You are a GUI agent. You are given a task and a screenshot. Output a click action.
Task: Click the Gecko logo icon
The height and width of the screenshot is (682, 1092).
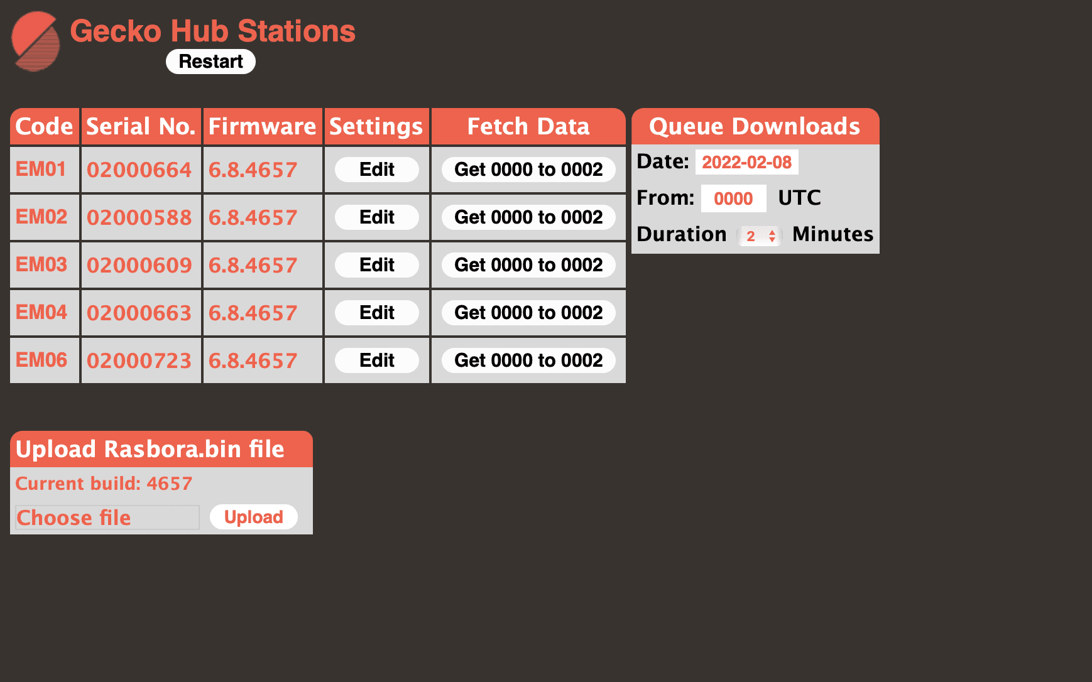coord(36,41)
